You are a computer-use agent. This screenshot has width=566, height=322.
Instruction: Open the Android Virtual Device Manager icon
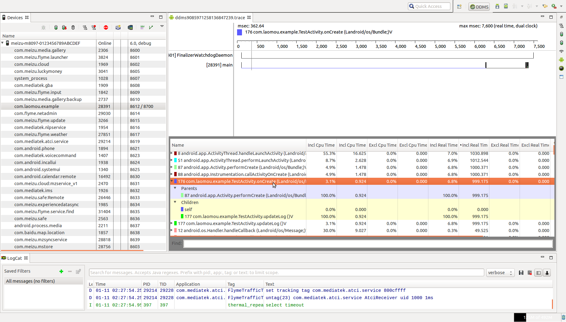click(506, 6)
